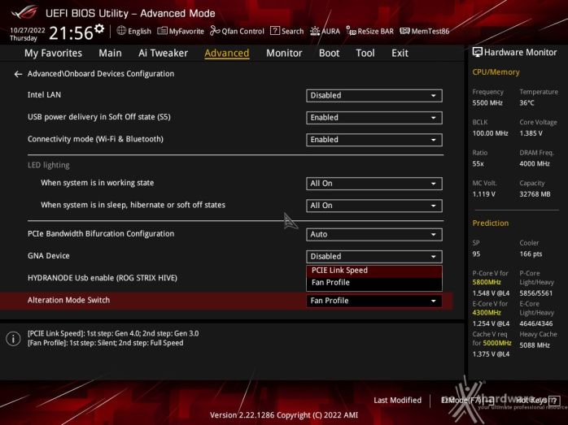
Task: Switch to My Favorites tab
Action: (x=53, y=53)
